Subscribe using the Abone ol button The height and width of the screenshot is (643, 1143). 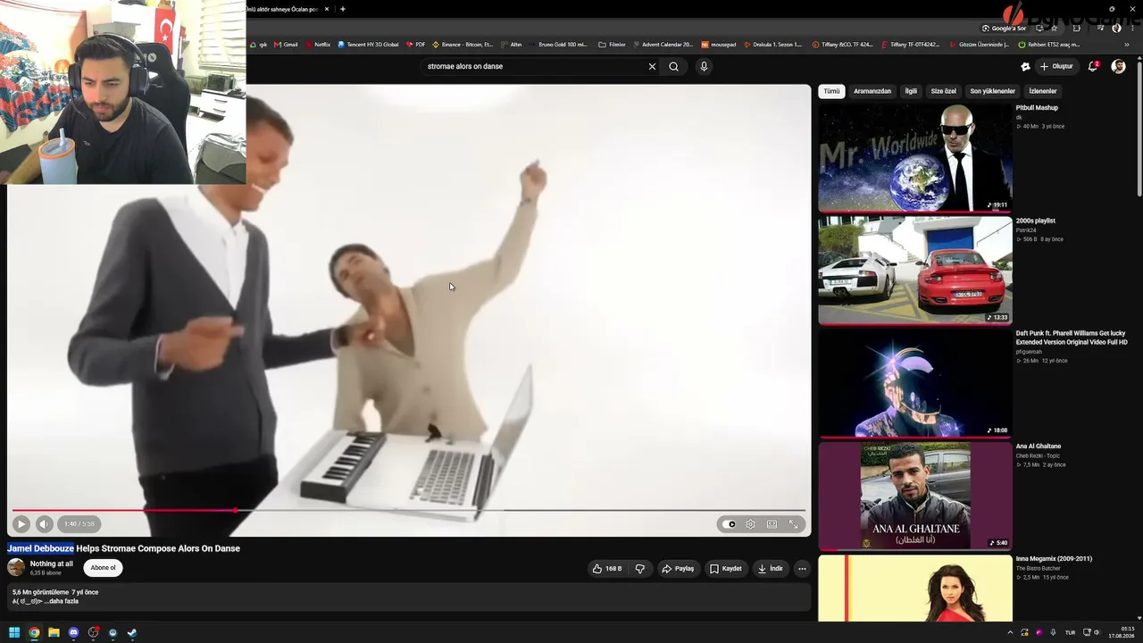pyautogui.click(x=103, y=568)
